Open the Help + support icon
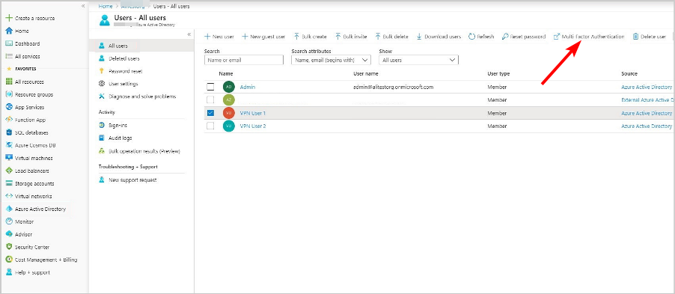 (x=9, y=272)
